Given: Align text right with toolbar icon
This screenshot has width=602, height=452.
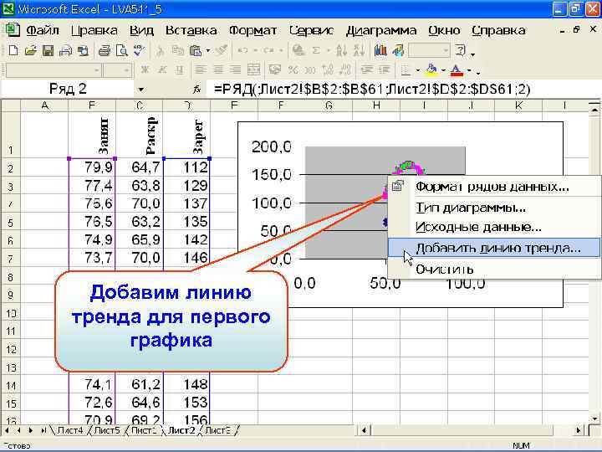Looking at the screenshot, I should pyautogui.click(x=235, y=69).
